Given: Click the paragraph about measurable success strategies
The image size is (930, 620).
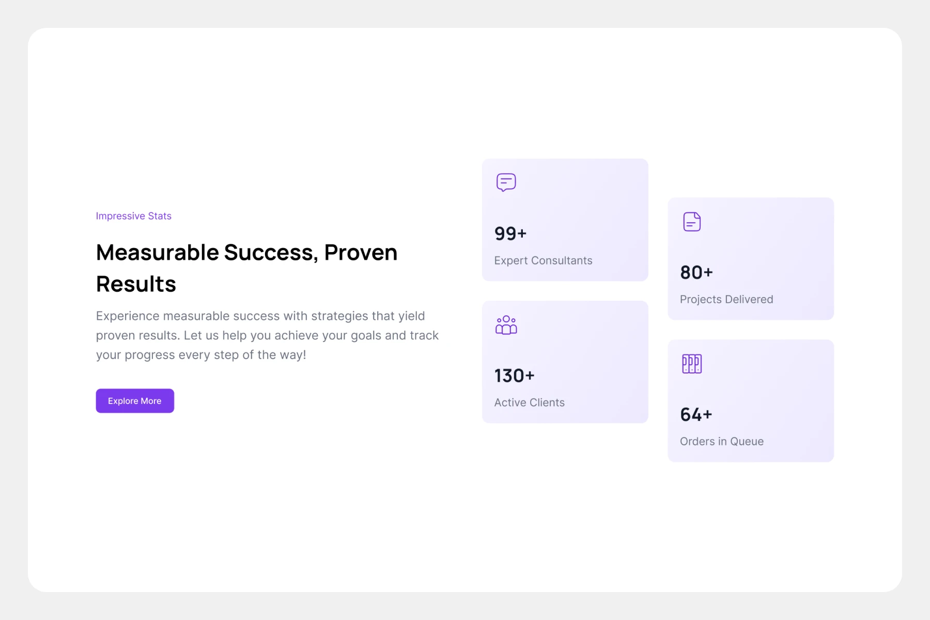Looking at the screenshot, I should 267,335.
